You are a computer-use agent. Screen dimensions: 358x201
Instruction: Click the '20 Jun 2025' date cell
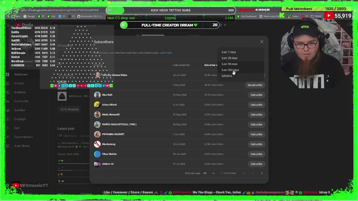point(180,75)
